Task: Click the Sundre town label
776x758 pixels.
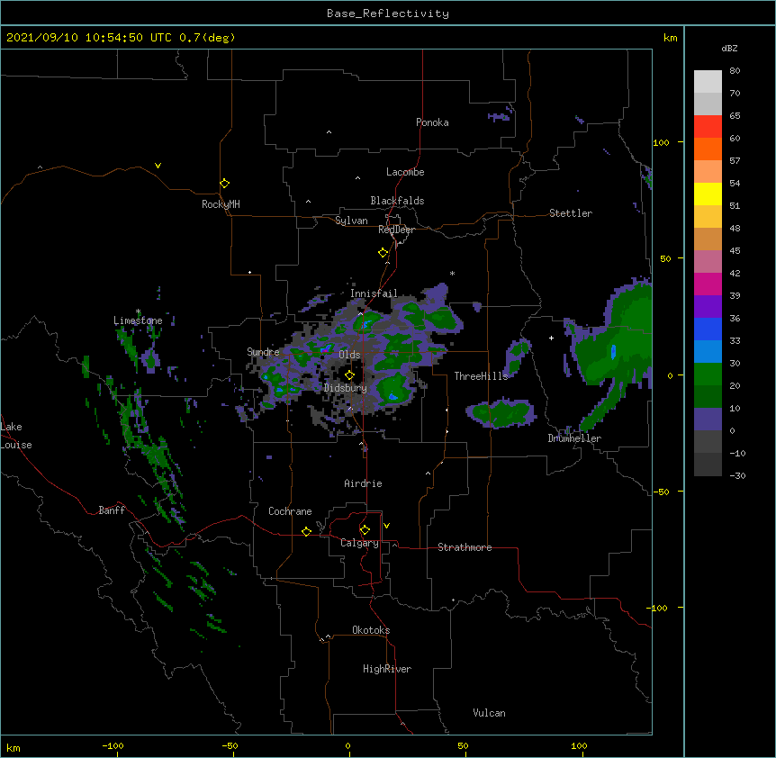Action: [x=263, y=352]
